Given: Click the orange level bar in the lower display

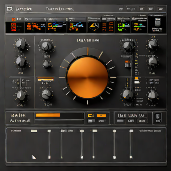Looking at the screenshot, I should (x=48, y=115).
